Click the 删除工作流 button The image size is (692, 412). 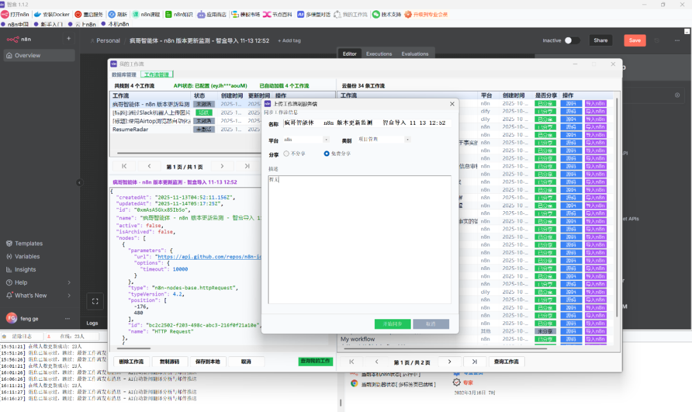click(x=131, y=361)
